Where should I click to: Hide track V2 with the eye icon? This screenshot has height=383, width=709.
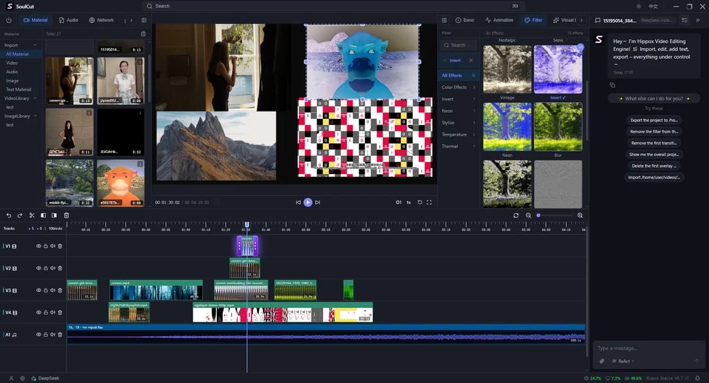coord(39,268)
